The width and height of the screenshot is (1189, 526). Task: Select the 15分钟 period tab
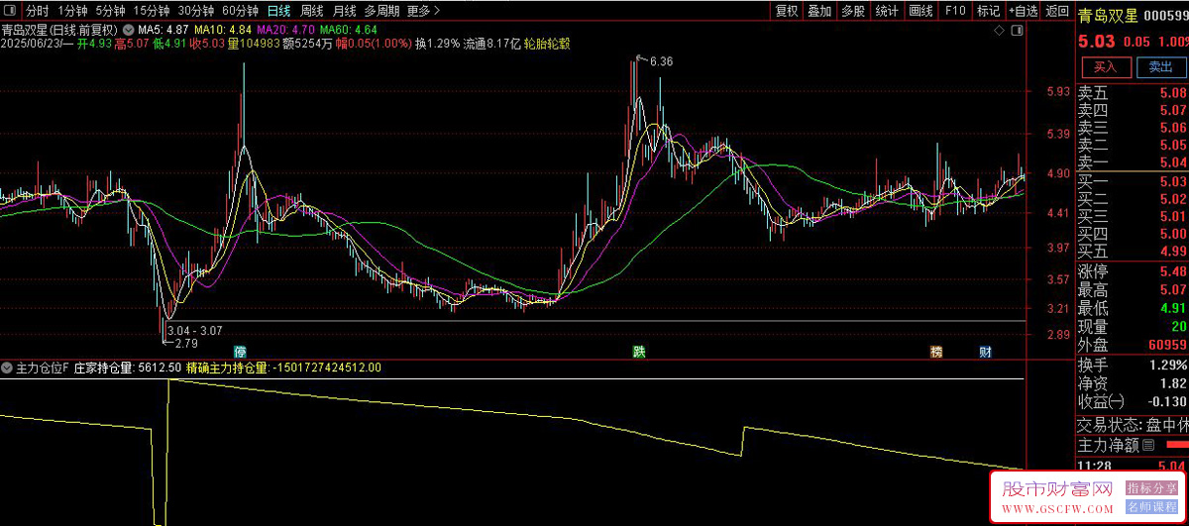(152, 11)
